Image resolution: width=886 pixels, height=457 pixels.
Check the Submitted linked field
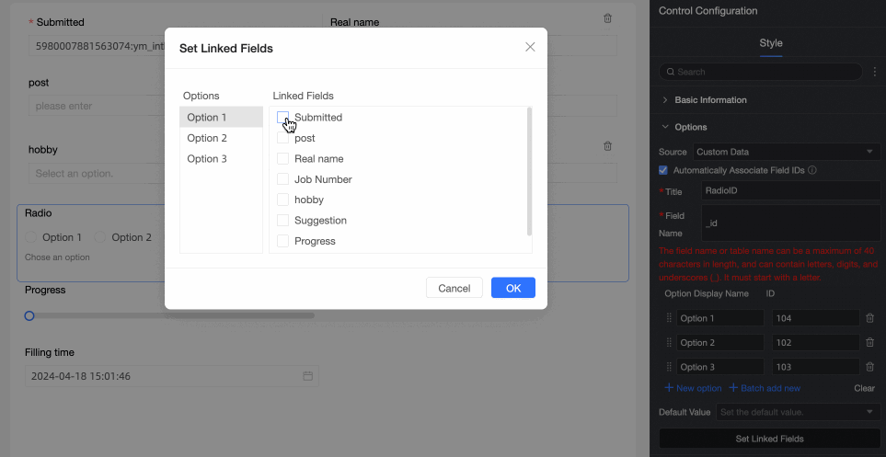[283, 118]
